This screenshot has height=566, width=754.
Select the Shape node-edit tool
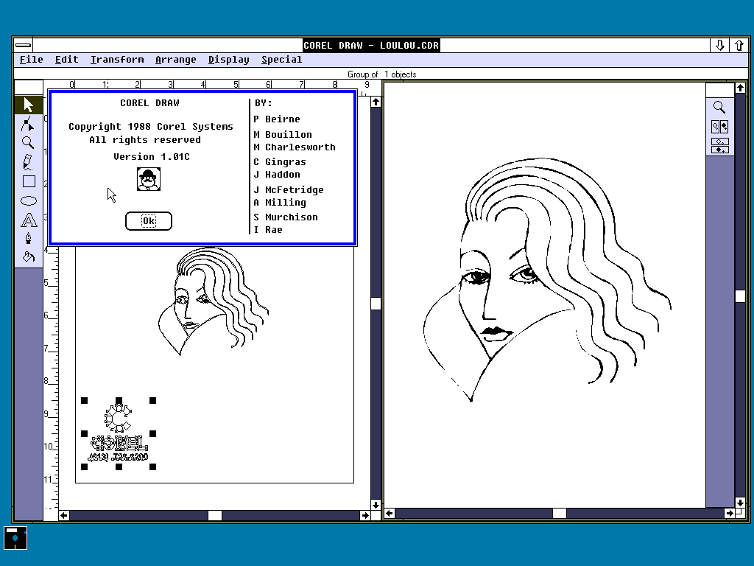click(29, 124)
